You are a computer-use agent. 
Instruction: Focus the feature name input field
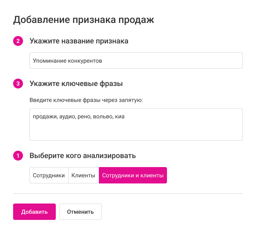(x=136, y=61)
